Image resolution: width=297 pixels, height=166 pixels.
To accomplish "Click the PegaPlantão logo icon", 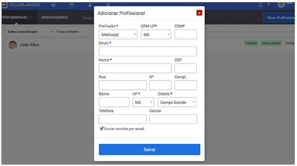I will [4, 5].
